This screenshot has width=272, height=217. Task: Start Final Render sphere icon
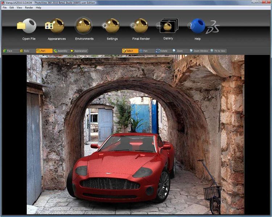(x=139, y=26)
